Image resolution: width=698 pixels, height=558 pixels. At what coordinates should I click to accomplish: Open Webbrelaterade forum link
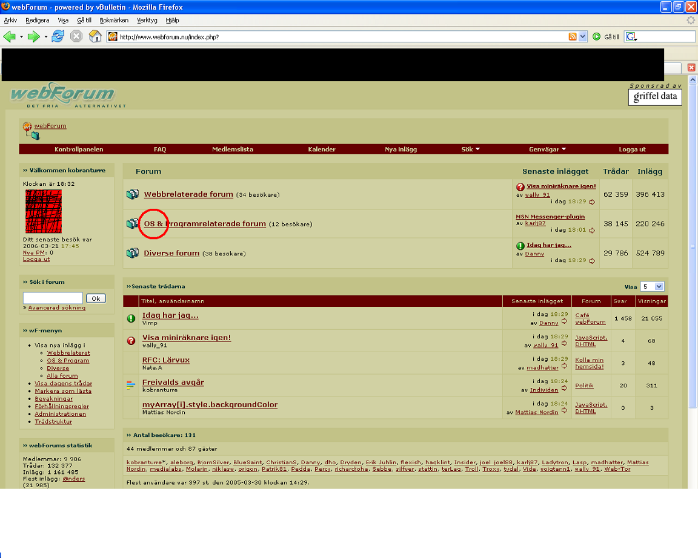[x=188, y=194]
